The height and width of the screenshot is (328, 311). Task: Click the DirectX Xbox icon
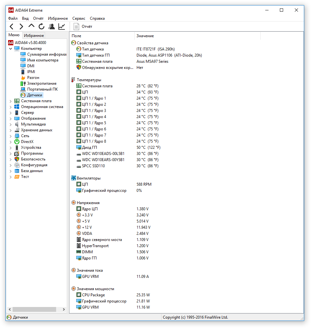click(x=17, y=142)
